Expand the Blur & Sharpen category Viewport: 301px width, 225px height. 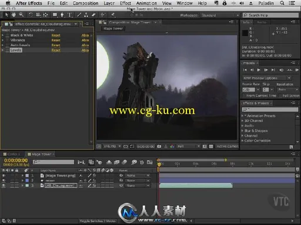(x=243, y=131)
